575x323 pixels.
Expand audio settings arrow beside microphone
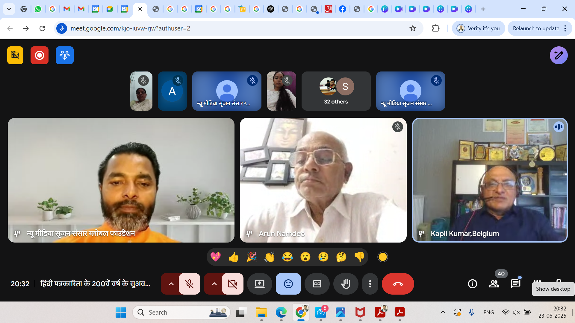[x=171, y=284]
